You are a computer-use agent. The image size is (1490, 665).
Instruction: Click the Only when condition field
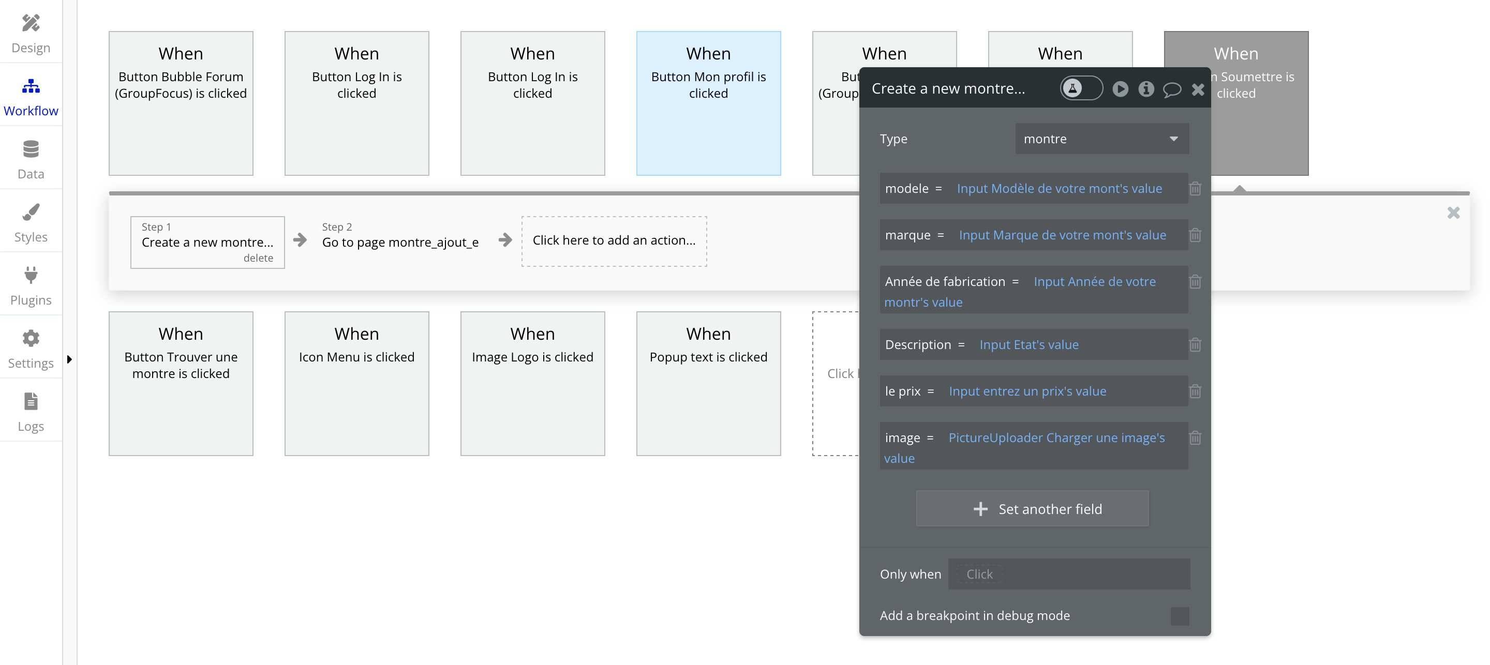pos(1068,574)
